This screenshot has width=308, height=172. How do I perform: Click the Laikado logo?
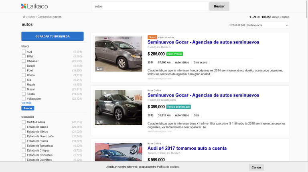[x=34, y=6]
